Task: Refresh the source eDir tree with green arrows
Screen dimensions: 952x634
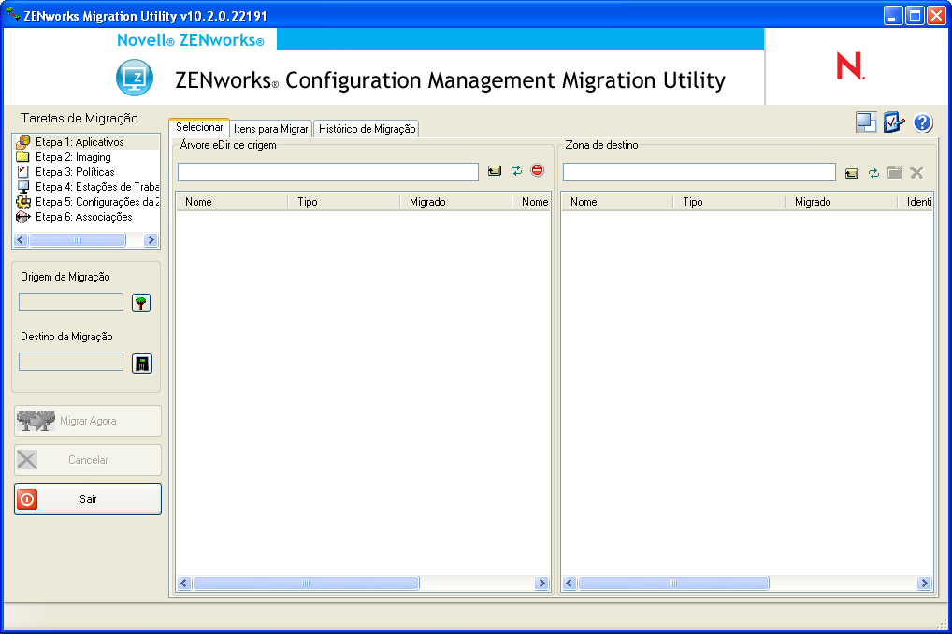Action: [516, 171]
